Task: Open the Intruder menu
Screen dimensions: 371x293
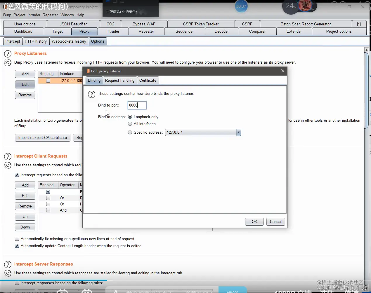Action: click(x=34, y=15)
